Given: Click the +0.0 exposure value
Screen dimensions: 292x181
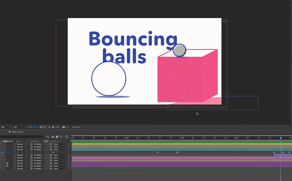Looking at the screenshot, I should [57, 127].
